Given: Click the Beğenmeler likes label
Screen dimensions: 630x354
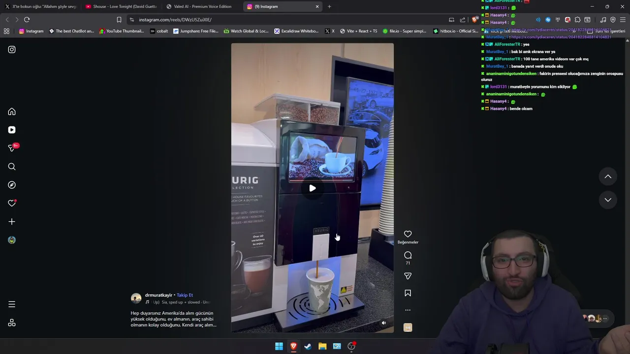Looking at the screenshot, I should [x=408, y=242].
